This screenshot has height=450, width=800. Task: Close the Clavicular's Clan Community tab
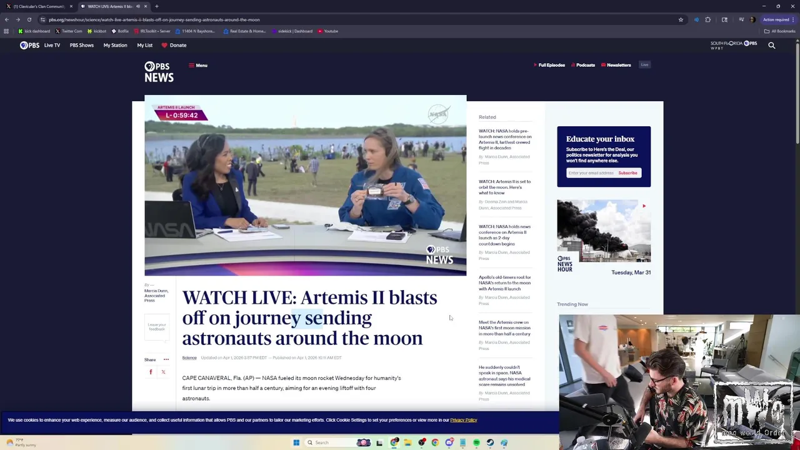[71, 6]
